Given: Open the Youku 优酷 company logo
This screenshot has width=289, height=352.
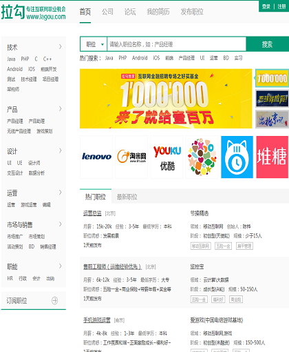Looking at the screenshot, I should click(x=167, y=157).
